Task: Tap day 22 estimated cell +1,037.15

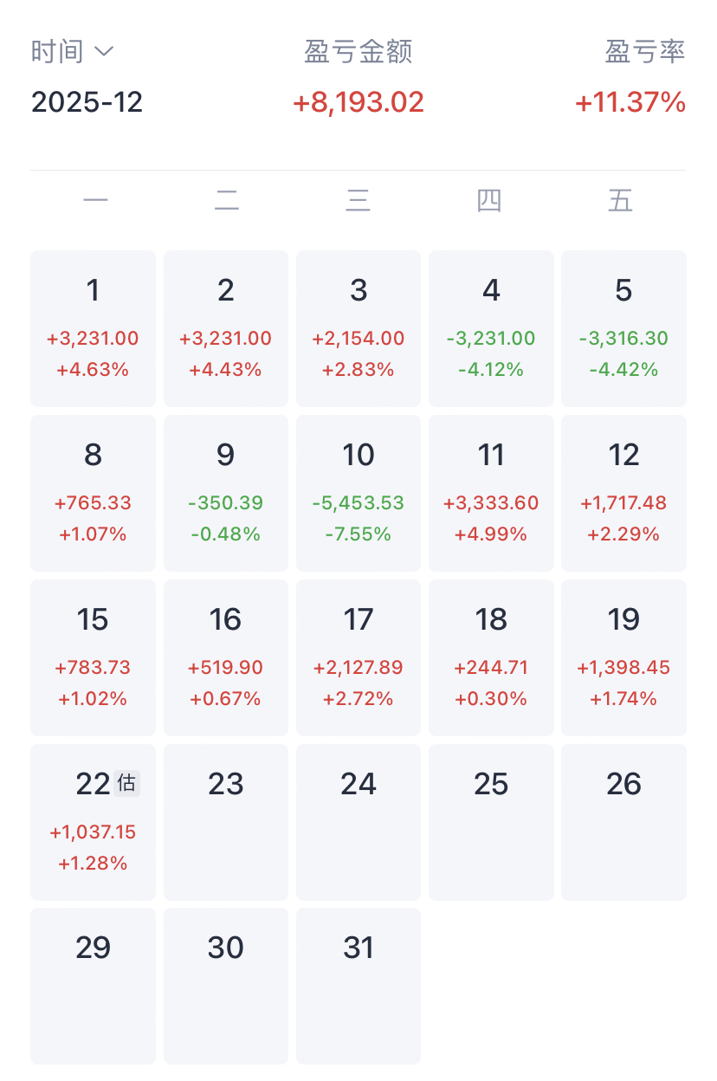Action: (93, 822)
